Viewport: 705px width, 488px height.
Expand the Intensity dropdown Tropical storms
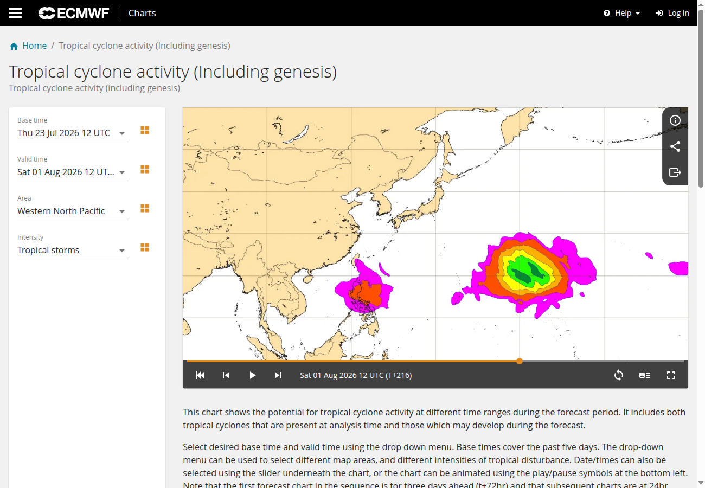(73, 250)
